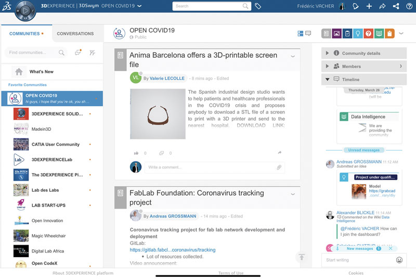Open Members list right chevron
416x279 pixels.
pyautogui.click(x=401, y=66)
